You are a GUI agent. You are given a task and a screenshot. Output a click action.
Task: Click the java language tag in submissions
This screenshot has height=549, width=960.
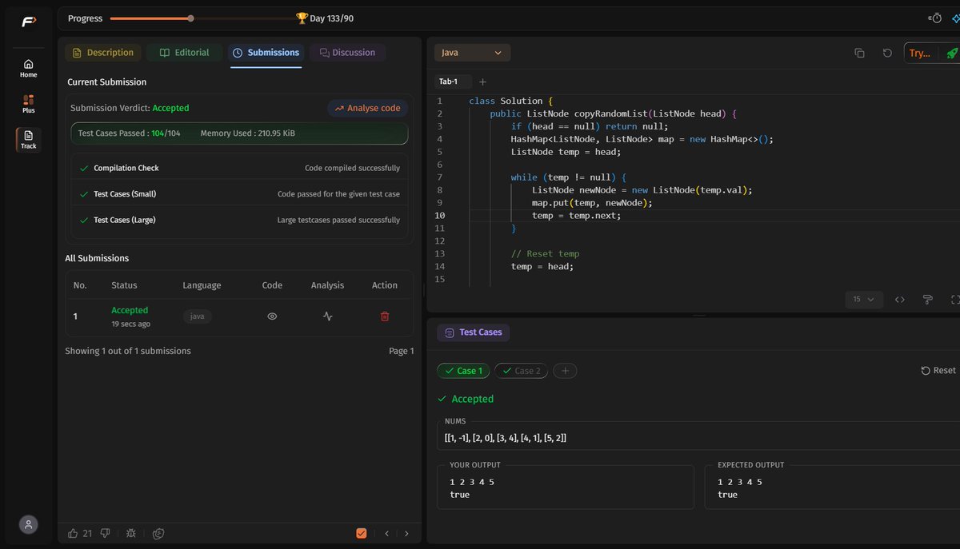tap(197, 316)
